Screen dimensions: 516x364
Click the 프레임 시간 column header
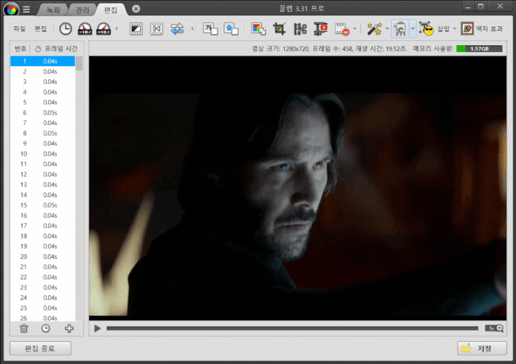tap(61, 49)
